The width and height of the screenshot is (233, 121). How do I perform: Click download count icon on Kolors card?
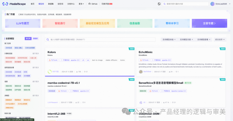[77, 72]
